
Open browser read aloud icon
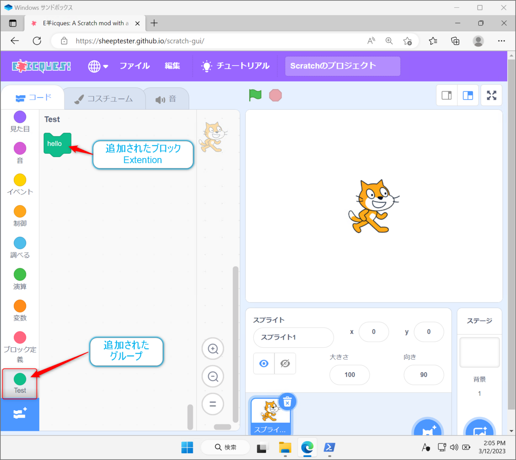coord(371,41)
